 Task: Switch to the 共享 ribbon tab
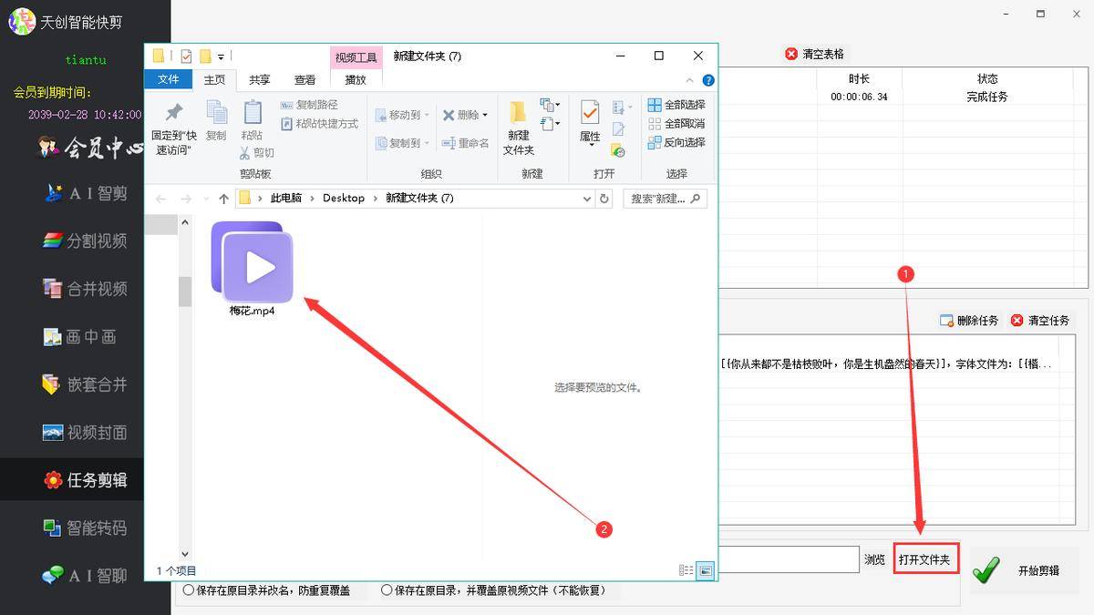[260, 79]
